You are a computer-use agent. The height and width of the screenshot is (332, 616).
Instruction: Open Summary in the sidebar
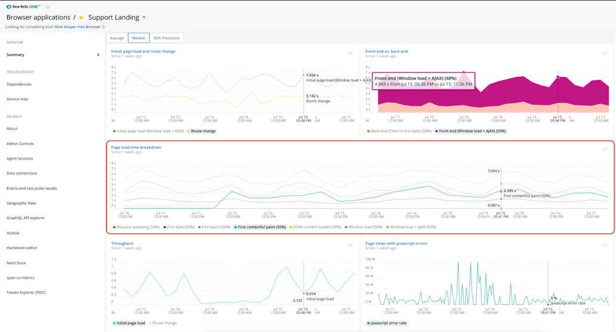click(16, 55)
